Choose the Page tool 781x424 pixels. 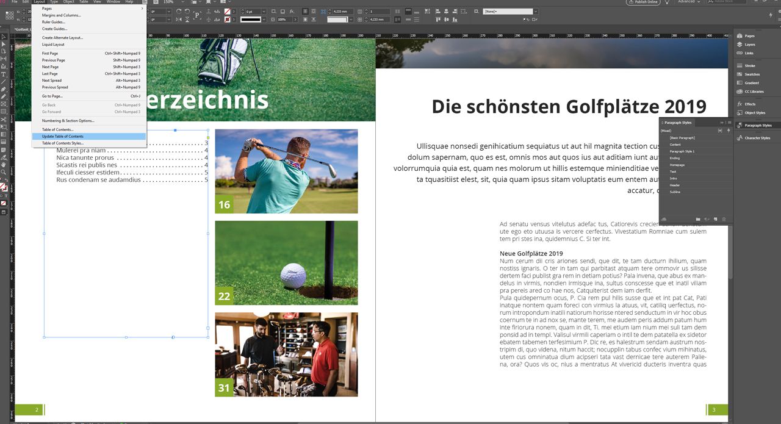pos(4,51)
